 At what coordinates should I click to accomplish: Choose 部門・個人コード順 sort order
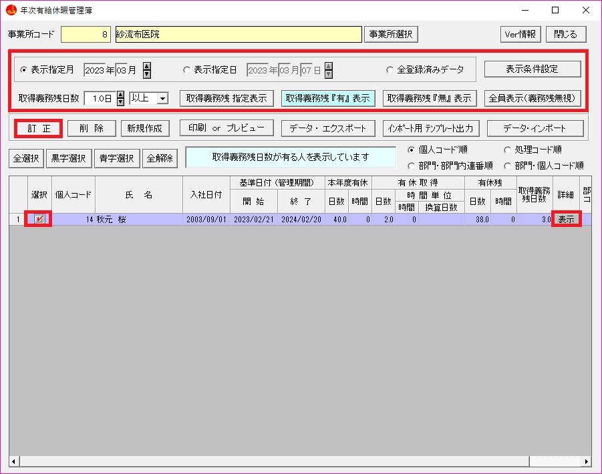(508, 166)
